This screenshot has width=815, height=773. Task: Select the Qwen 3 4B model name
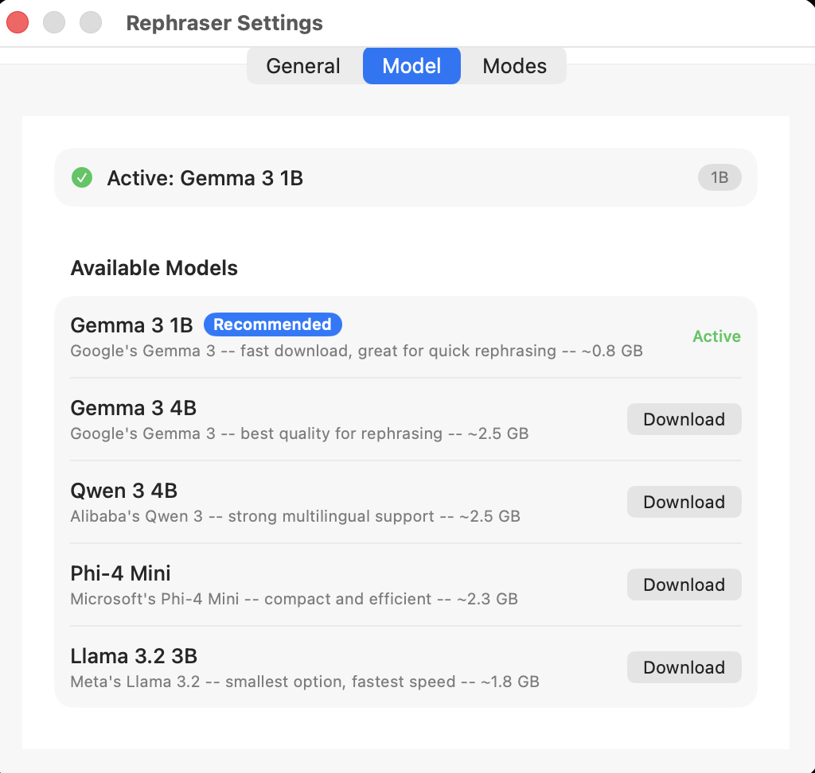pos(123,491)
